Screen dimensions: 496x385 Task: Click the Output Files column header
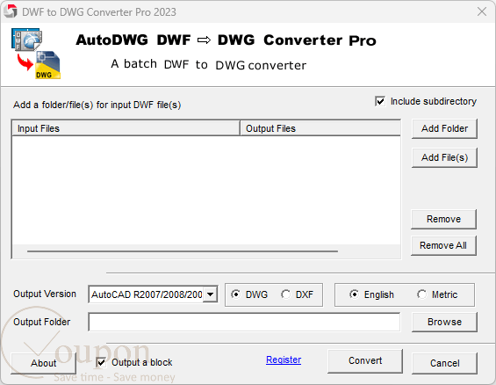pyautogui.click(x=320, y=128)
